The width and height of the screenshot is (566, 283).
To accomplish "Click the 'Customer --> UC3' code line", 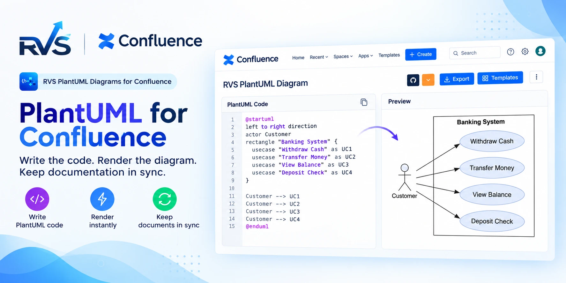I will [273, 212].
